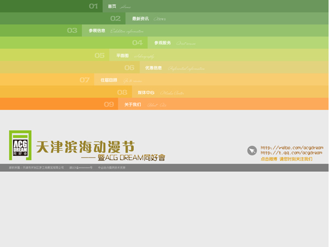
Task: Click the number 09 label
Action: (109, 104)
